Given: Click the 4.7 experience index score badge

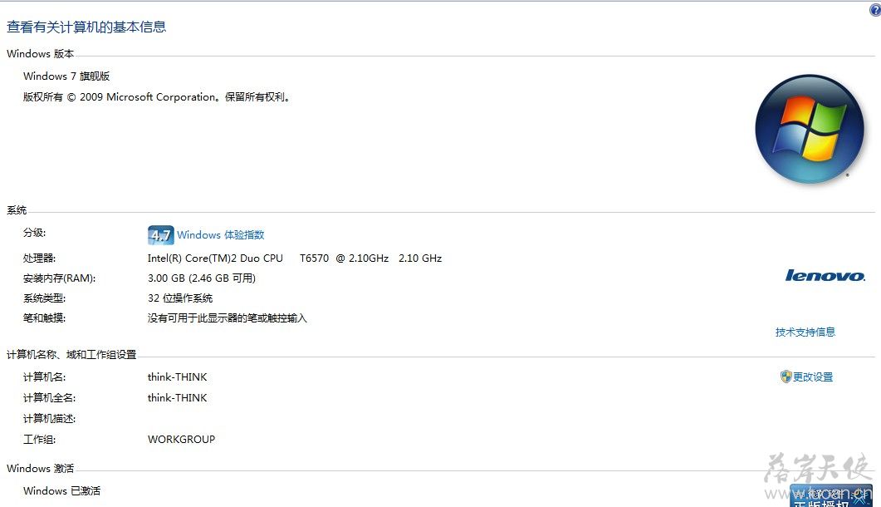Looking at the screenshot, I should pos(161,235).
